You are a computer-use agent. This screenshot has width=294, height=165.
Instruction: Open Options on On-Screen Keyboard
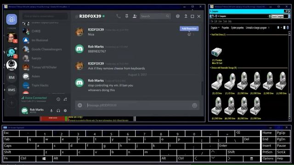tap(268, 159)
